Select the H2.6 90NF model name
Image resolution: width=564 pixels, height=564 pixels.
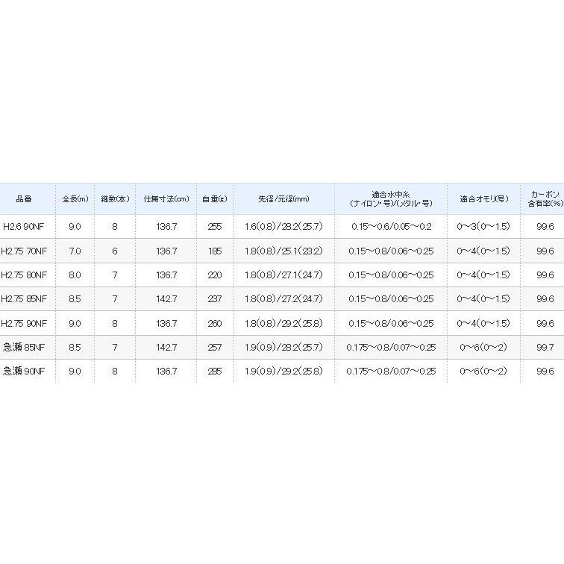pyautogui.click(x=23, y=227)
